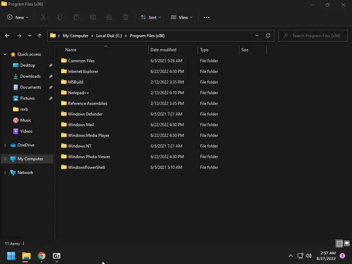Go back with the left arrow
Viewport: 352px width, 264px height.
pos(7,36)
